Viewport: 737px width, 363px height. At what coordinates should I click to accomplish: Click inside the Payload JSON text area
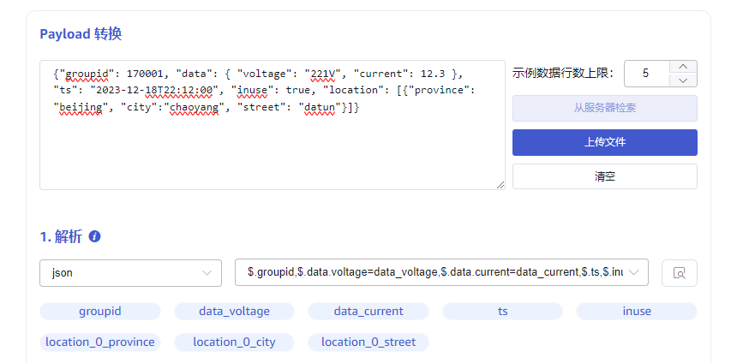273,125
